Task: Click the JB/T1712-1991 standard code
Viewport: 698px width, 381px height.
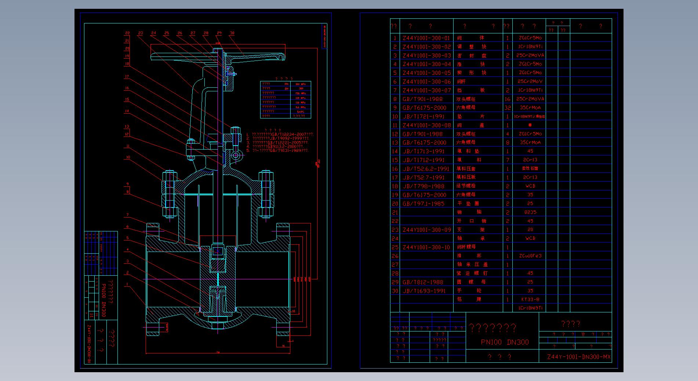Action: [x=423, y=160]
